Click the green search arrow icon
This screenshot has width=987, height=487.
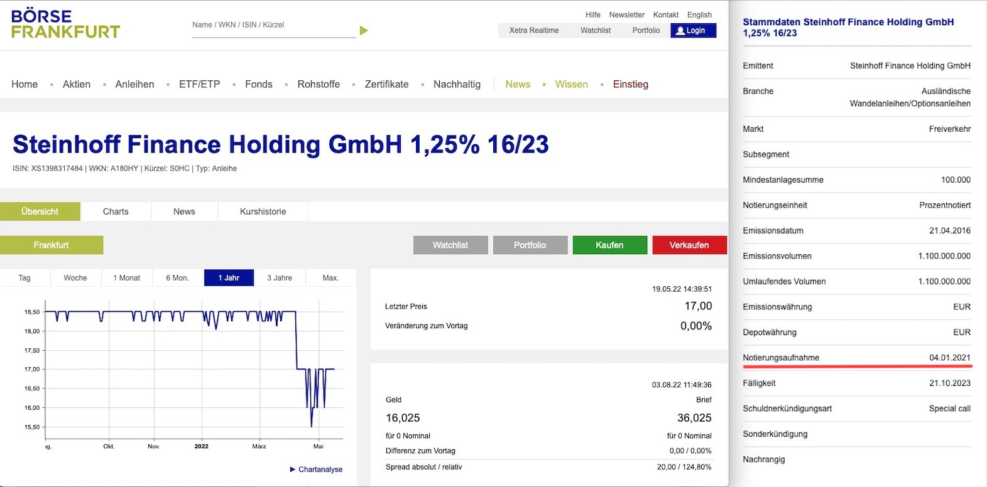point(364,30)
